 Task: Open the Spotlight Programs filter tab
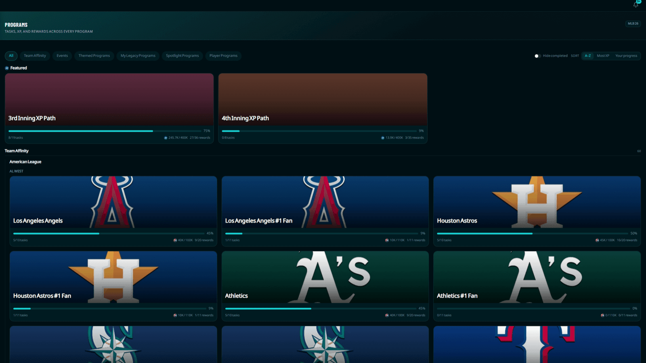tap(182, 56)
